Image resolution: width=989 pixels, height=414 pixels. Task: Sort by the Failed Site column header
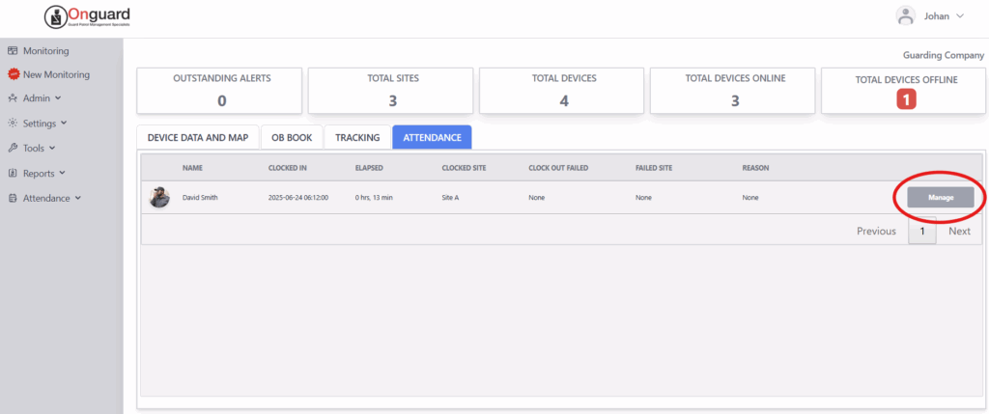655,168
